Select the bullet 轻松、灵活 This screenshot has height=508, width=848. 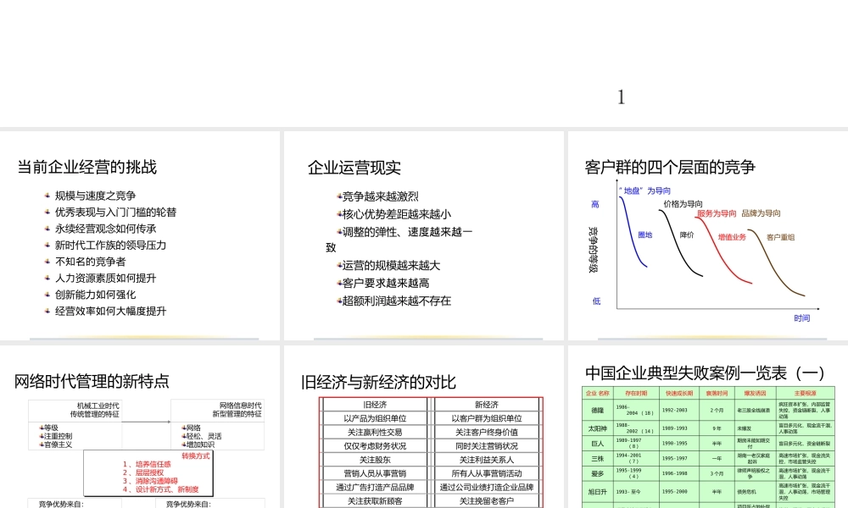click(x=204, y=436)
